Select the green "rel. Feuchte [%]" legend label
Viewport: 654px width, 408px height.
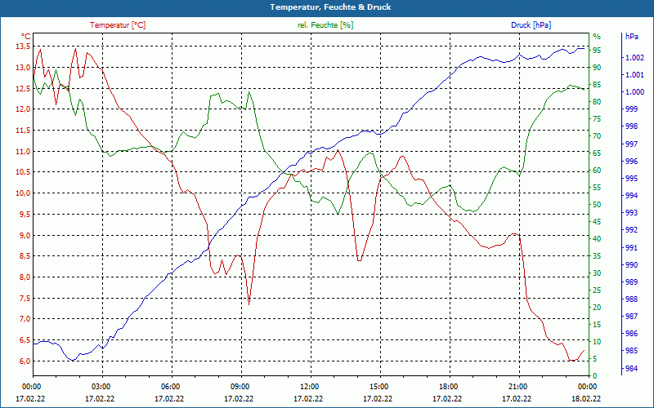[325, 25]
